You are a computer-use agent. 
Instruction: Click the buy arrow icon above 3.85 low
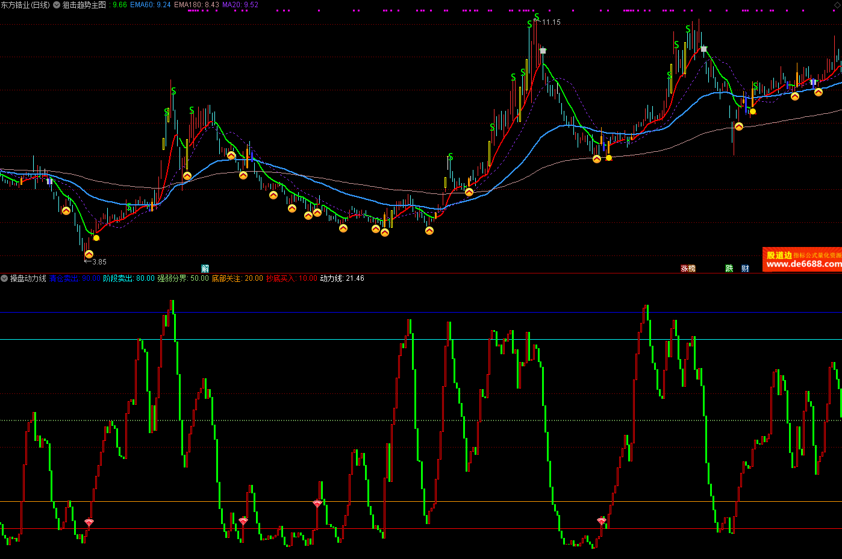click(89, 254)
